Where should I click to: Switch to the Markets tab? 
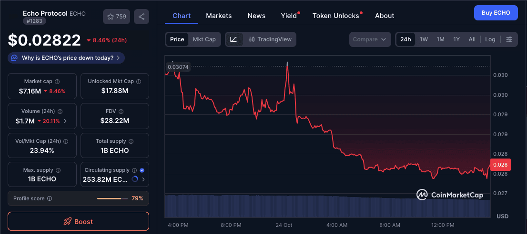point(219,16)
